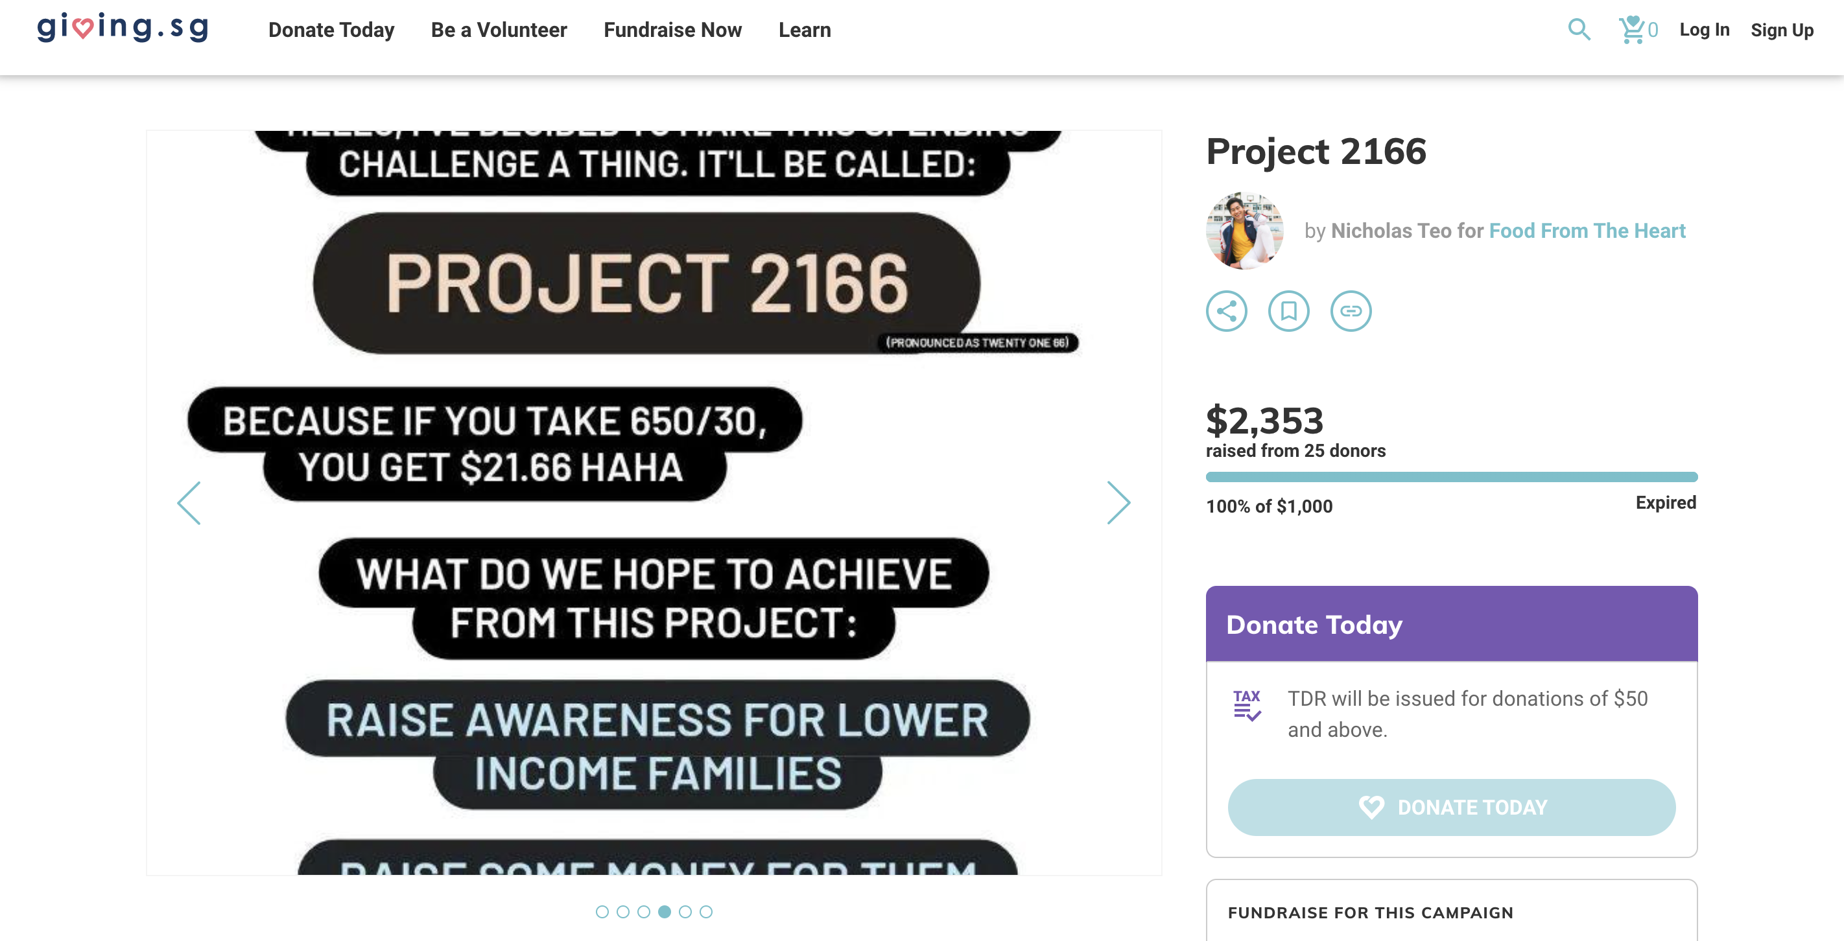Image resolution: width=1844 pixels, height=941 pixels.
Task: Open the search magnifier icon
Action: [x=1578, y=29]
